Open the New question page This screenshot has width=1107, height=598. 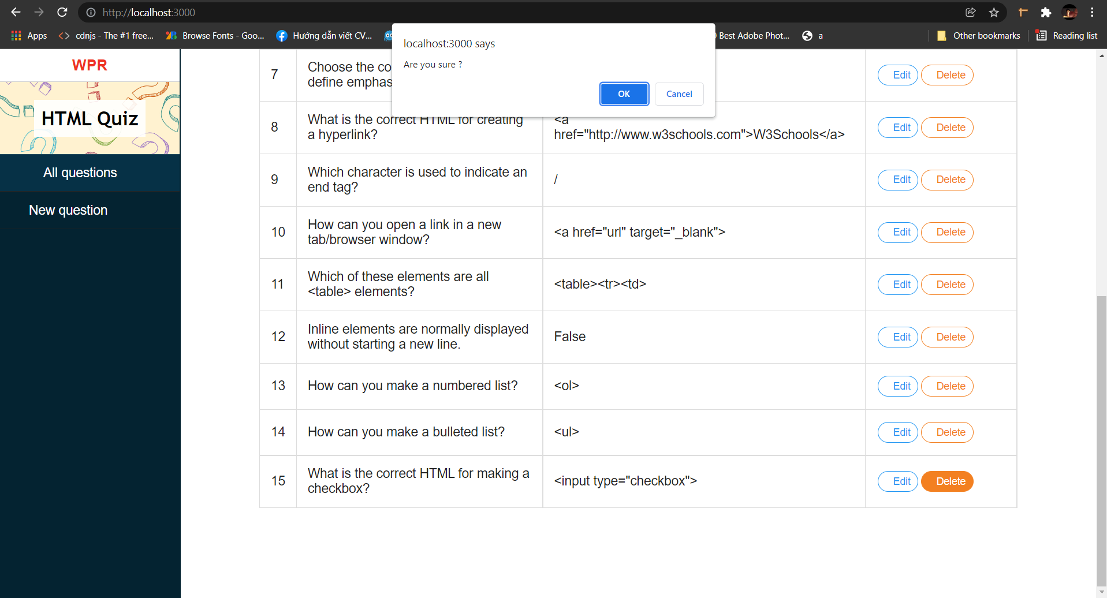pos(68,210)
